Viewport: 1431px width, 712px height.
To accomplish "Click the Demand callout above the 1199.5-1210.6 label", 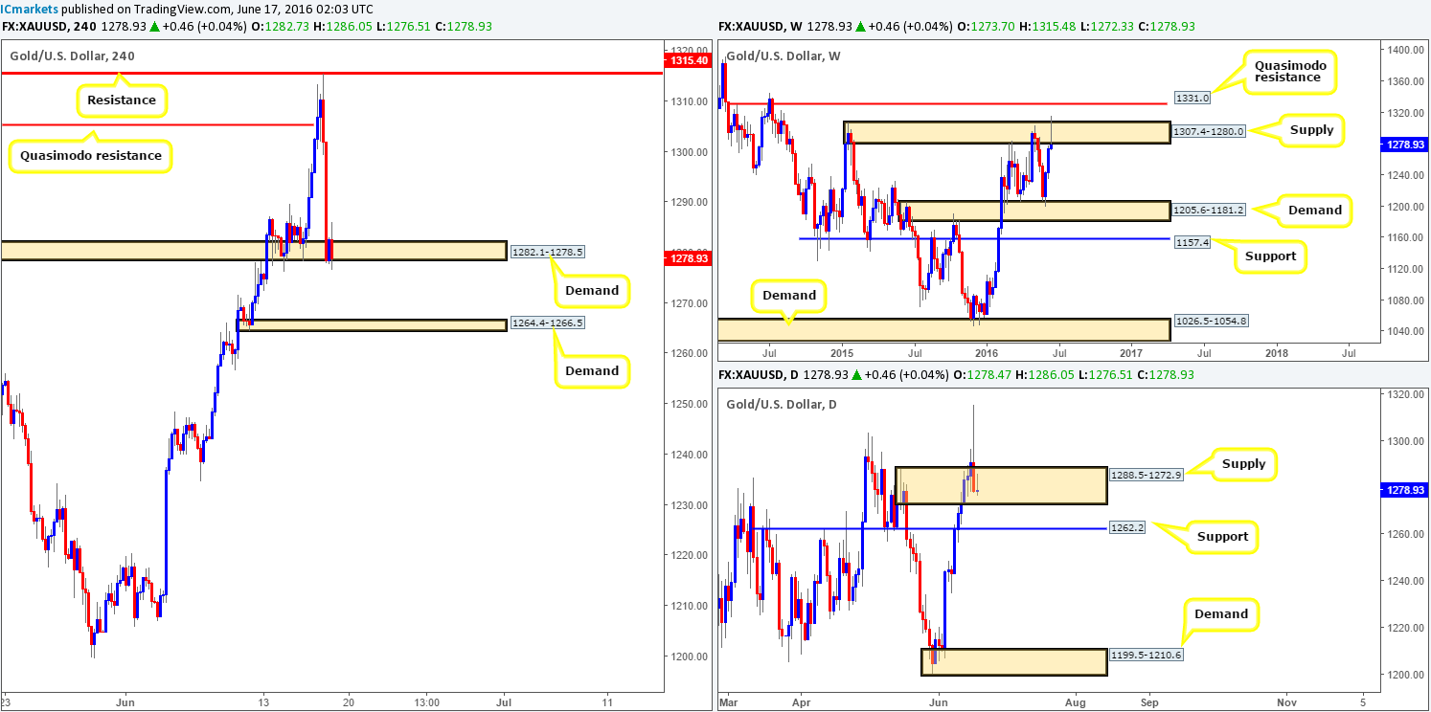I will point(1221,614).
